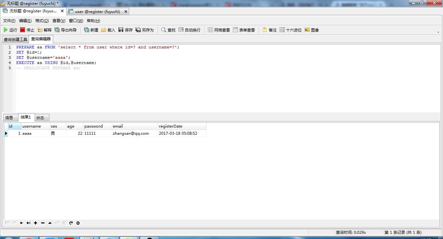
Task: Select the 查询编辑器 tab
Action: [41, 39]
